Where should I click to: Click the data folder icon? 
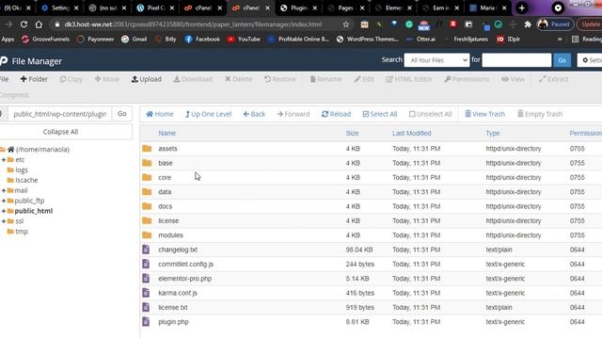pos(147,192)
